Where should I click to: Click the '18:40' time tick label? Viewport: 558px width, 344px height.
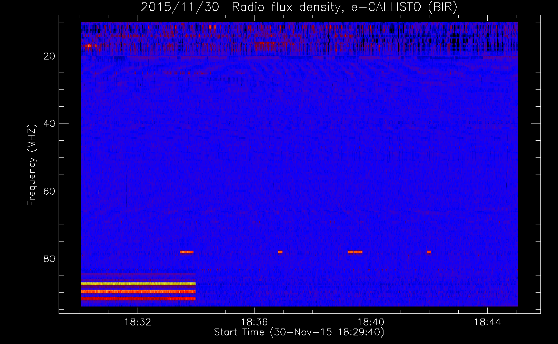point(371,322)
